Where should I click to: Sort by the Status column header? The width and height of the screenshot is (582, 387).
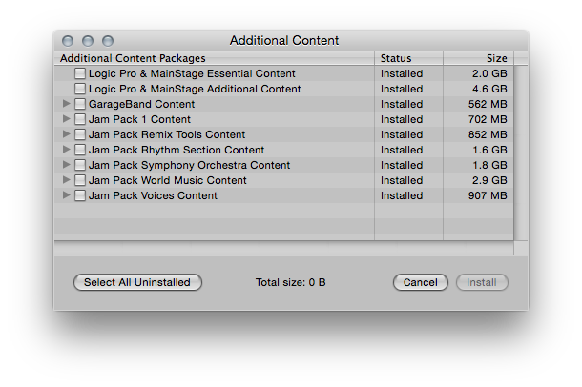[408, 58]
